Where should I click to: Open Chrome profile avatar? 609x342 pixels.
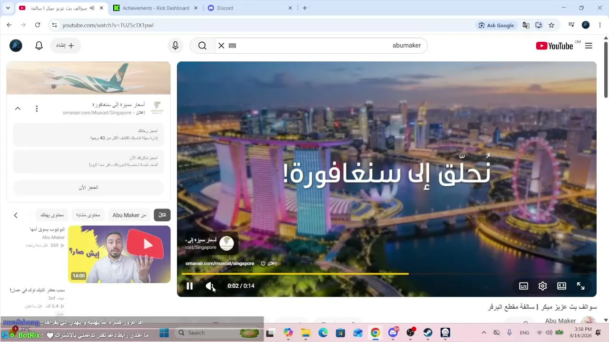(586, 25)
